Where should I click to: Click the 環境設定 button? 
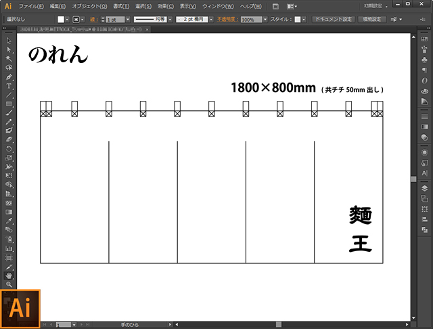372,20
